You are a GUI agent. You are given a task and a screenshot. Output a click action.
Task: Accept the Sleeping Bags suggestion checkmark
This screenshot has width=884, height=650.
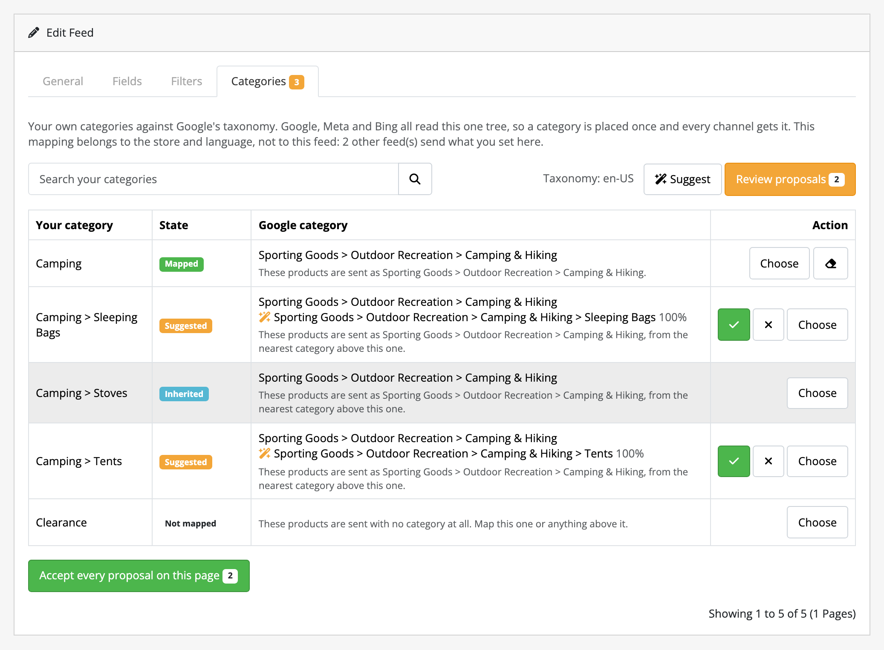click(x=734, y=325)
